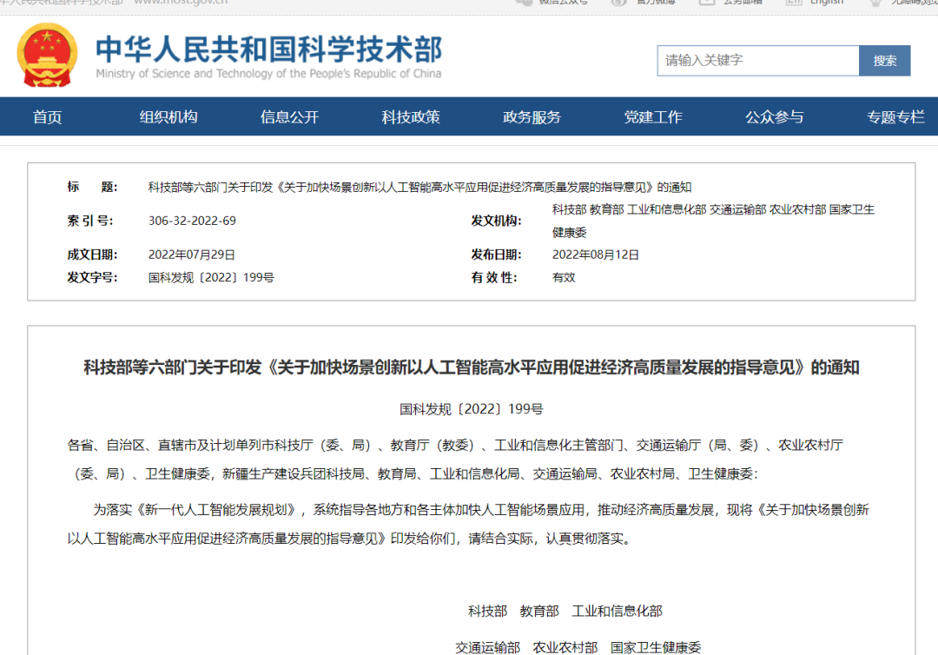
Task: Click the 索引号 field label
Action: point(90,221)
